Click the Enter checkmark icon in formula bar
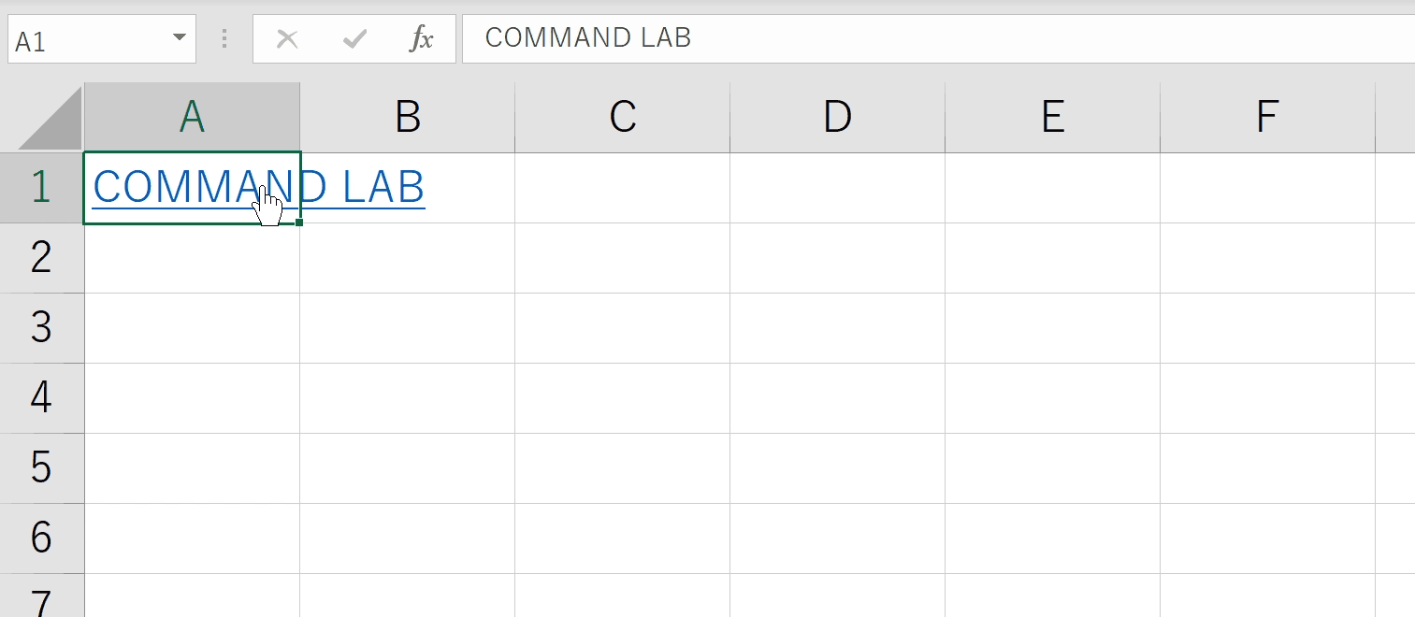Image resolution: width=1415 pixels, height=617 pixels. click(354, 39)
